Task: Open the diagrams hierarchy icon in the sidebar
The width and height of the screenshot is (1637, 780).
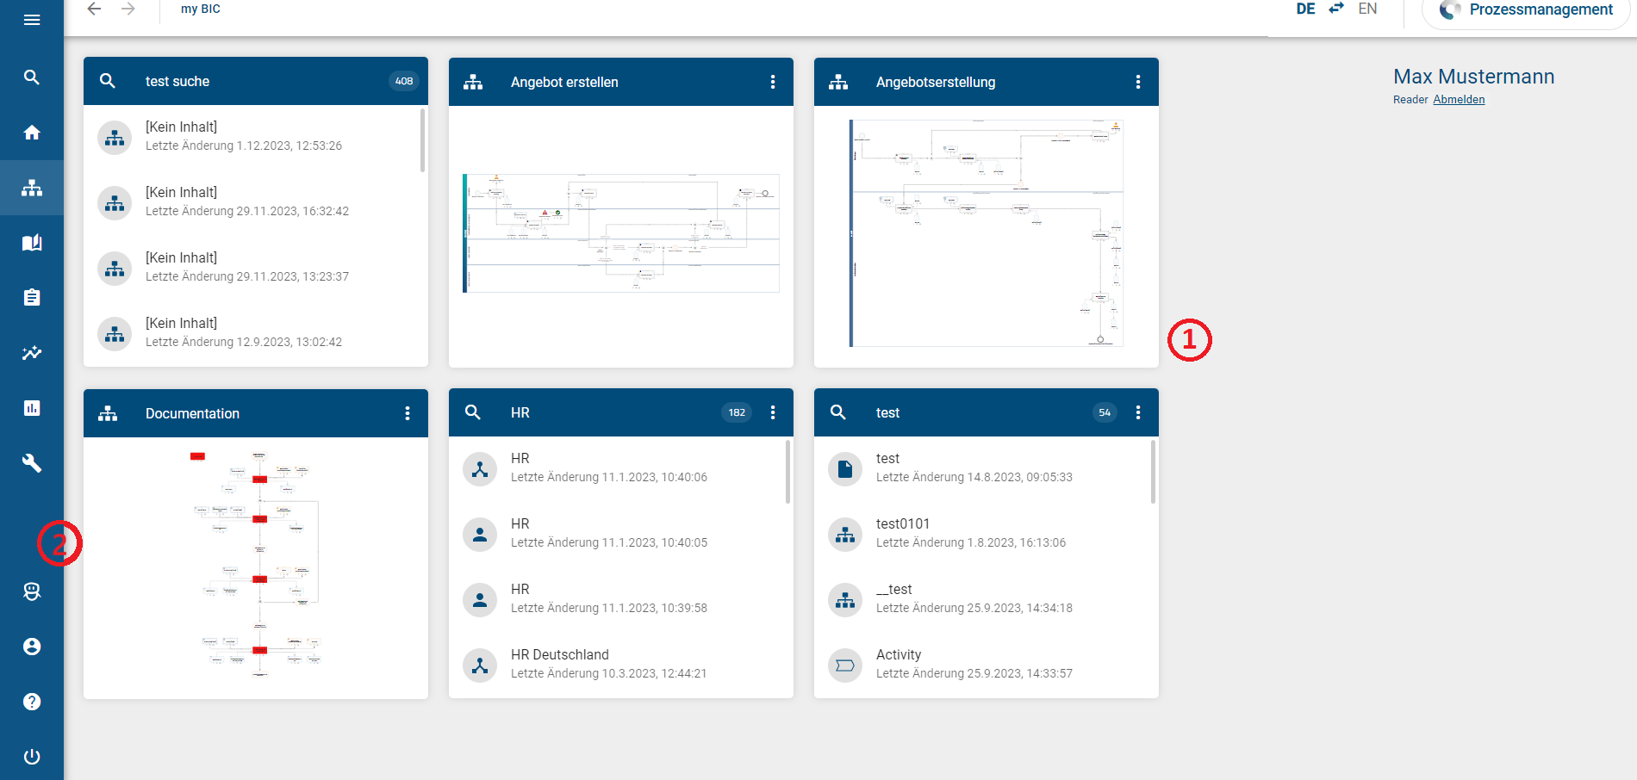Action: pyautogui.click(x=32, y=188)
